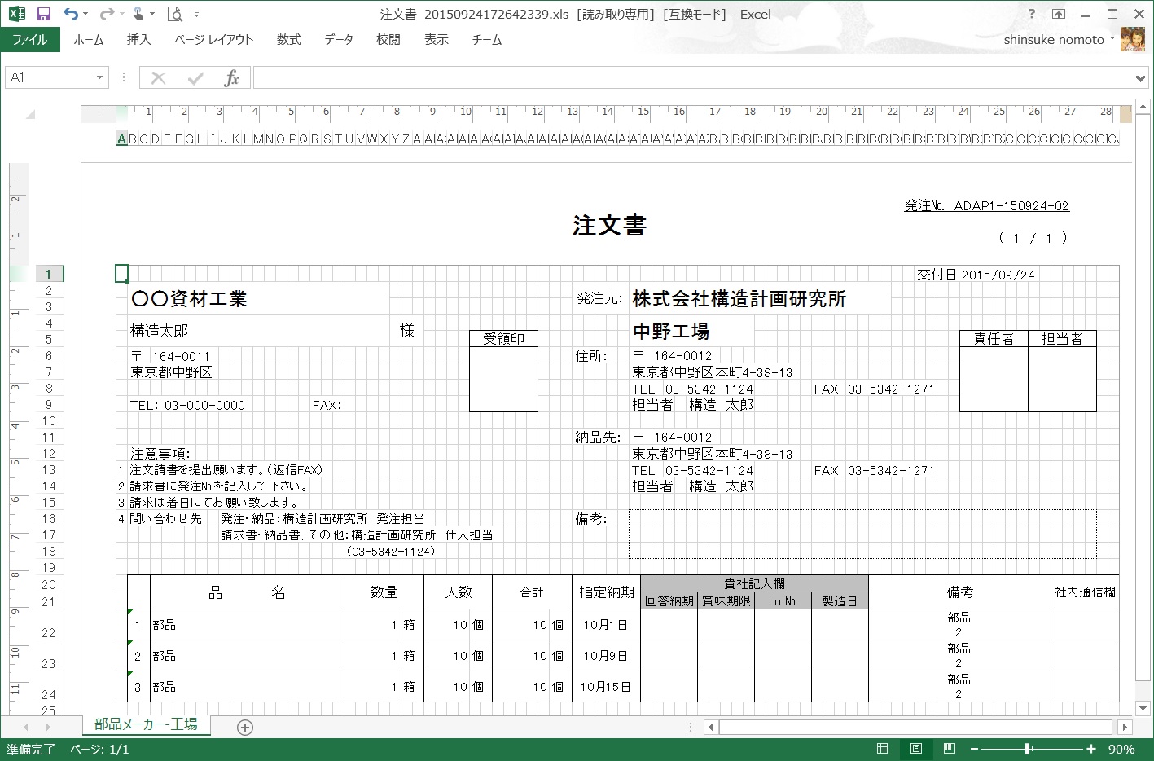
Task: Click the 注文書 title text
Action: pos(609,225)
